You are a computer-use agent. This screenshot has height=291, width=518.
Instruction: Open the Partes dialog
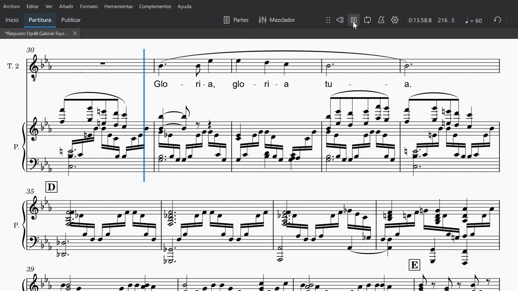pos(236,20)
